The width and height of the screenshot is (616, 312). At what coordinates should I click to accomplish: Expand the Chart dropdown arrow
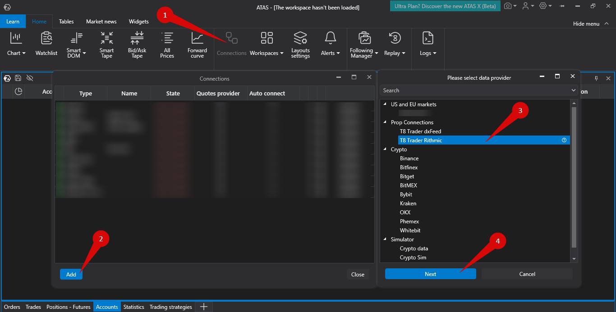point(24,53)
